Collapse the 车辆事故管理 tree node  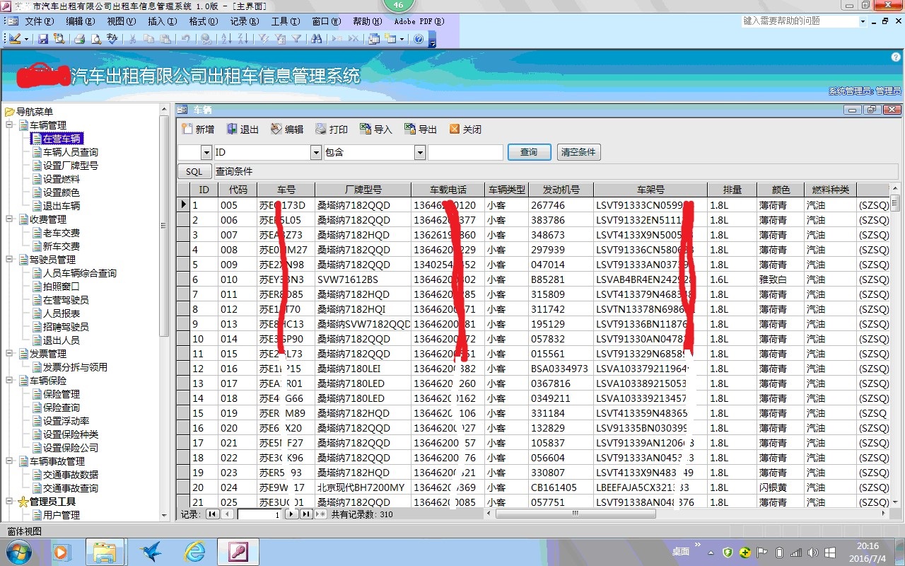pyautogui.click(x=10, y=461)
